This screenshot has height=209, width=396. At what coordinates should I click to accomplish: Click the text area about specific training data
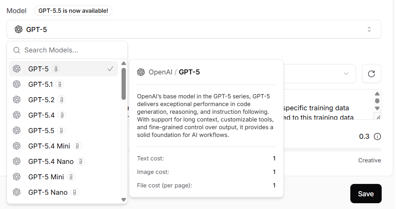tap(328, 104)
